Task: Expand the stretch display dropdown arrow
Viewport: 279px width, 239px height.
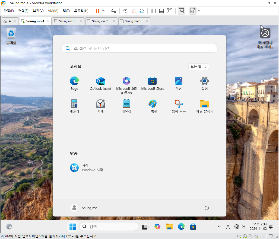Action: pyautogui.click(x=199, y=11)
